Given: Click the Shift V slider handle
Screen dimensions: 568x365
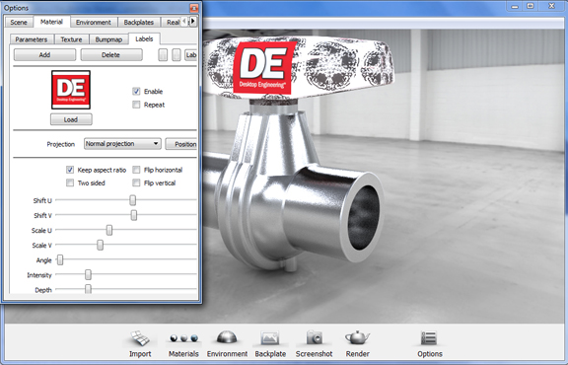Looking at the screenshot, I should click(134, 215).
